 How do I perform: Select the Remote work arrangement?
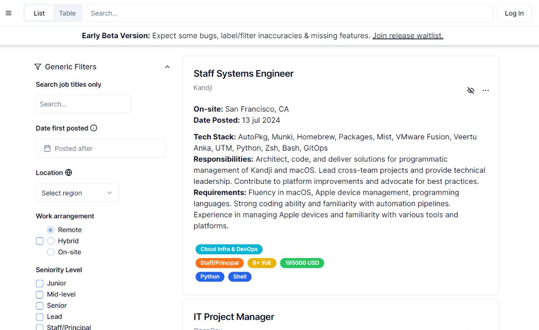pyautogui.click(x=51, y=230)
